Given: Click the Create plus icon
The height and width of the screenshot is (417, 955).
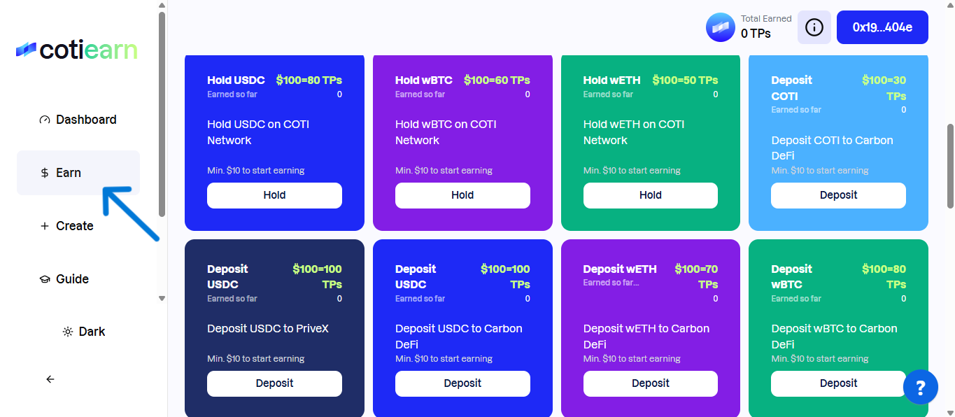Looking at the screenshot, I should click(x=45, y=226).
